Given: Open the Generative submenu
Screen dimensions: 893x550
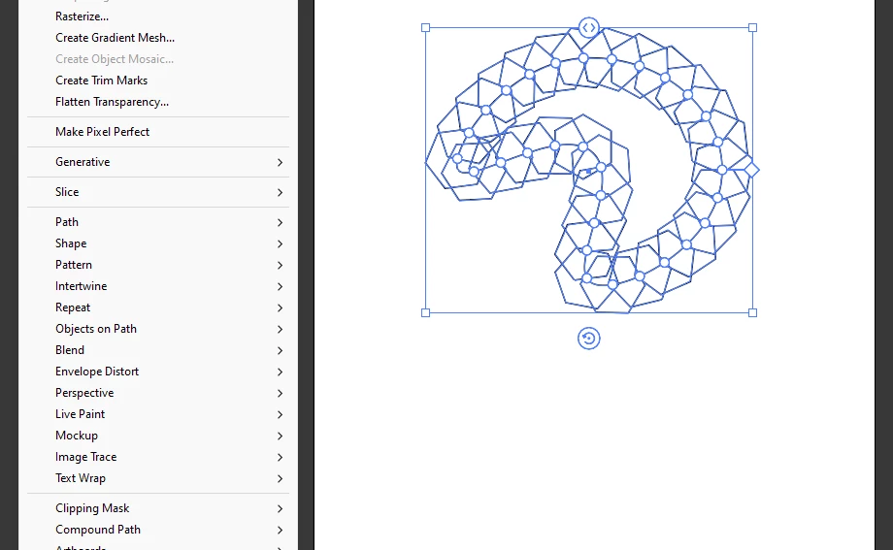Looking at the screenshot, I should pos(158,162).
